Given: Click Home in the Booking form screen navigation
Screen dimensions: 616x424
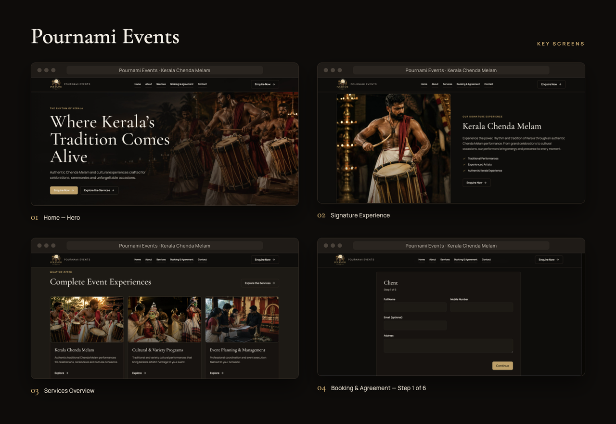Looking at the screenshot, I should (x=422, y=260).
